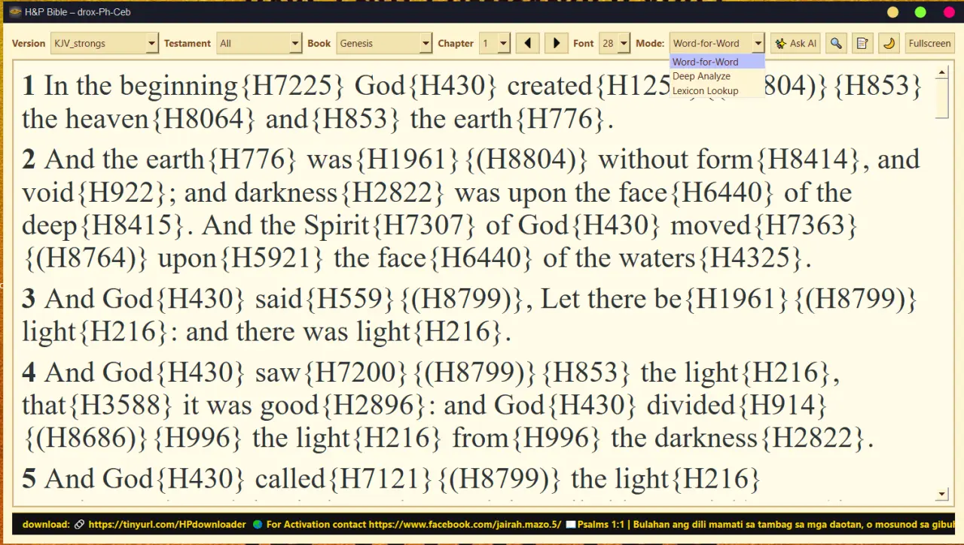
Task: Go to the previous chapter with the left arrow
Action: (x=527, y=44)
